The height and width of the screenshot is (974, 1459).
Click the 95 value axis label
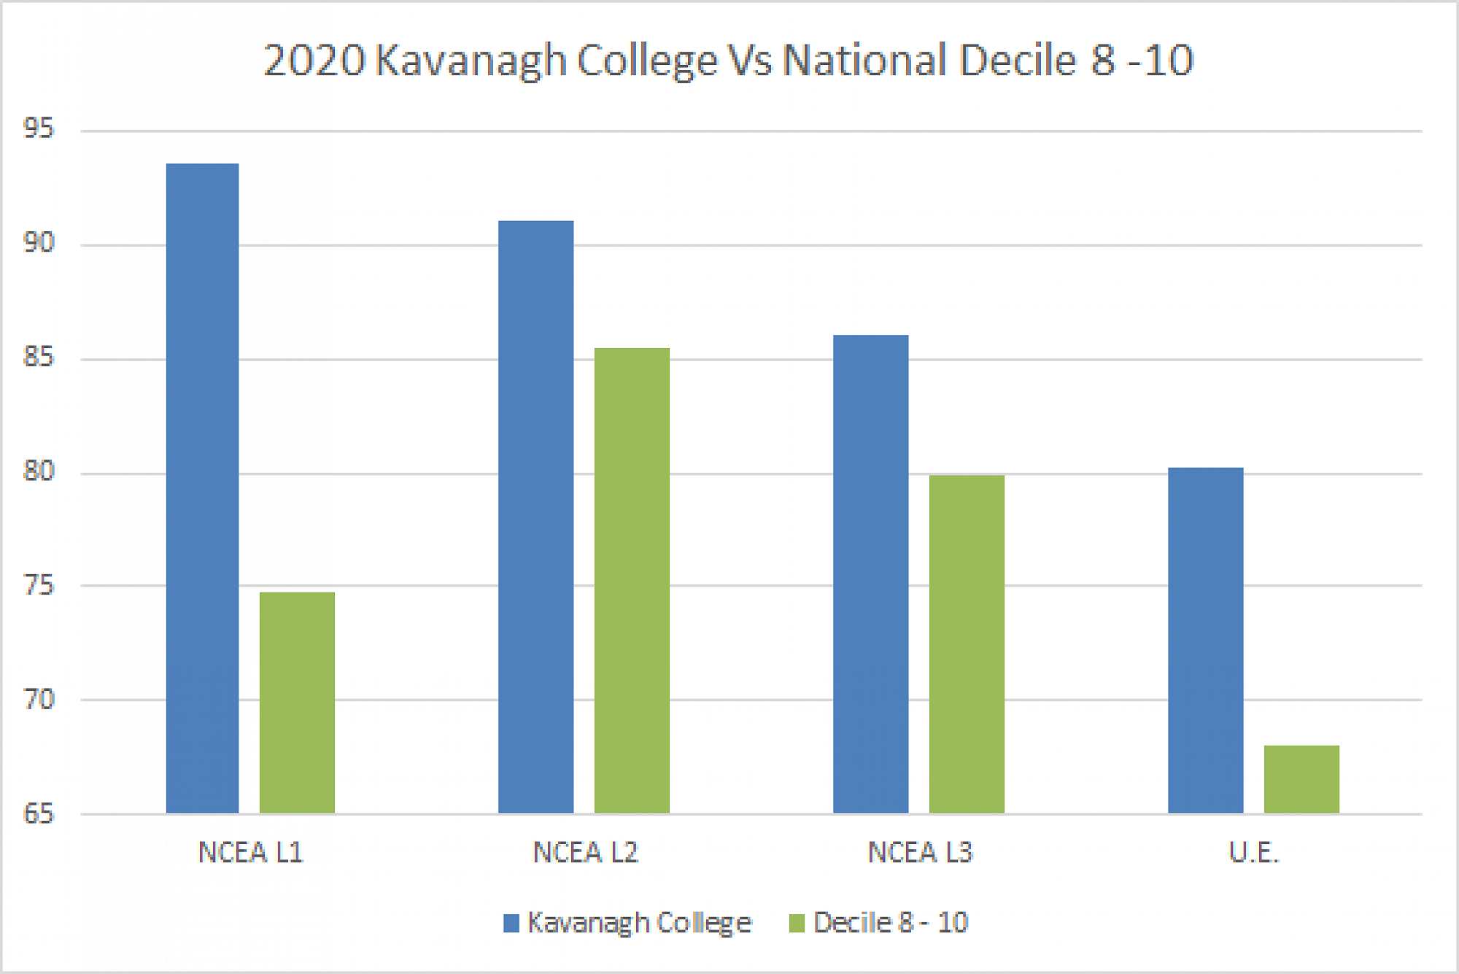tap(39, 129)
